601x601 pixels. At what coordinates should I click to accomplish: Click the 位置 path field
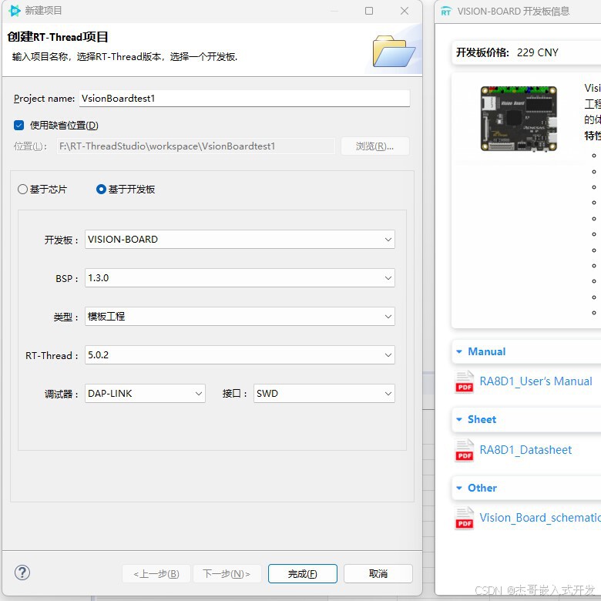196,146
